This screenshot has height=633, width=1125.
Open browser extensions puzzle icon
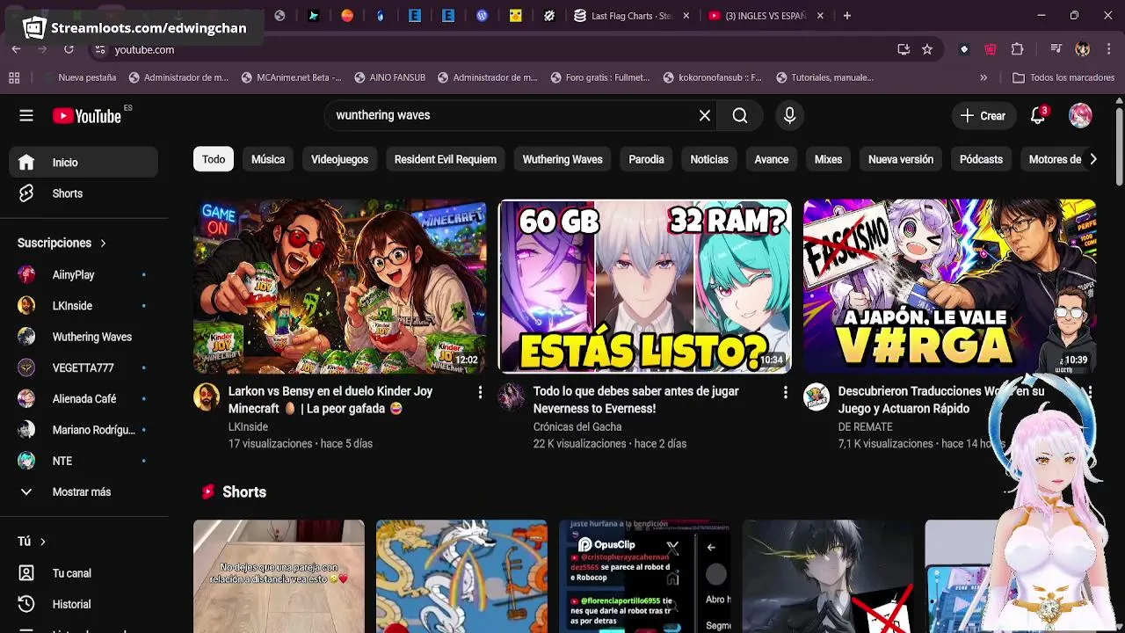pyautogui.click(x=1018, y=50)
